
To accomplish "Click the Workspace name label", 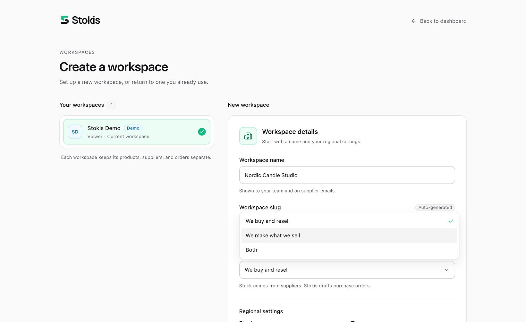I will tap(262, 160).
